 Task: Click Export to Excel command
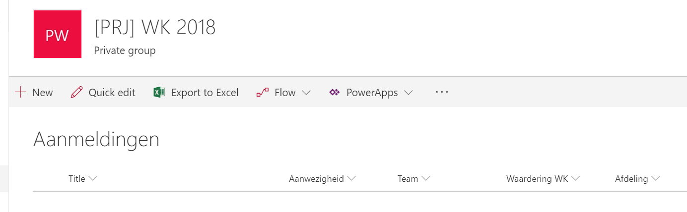pos(205,92)
